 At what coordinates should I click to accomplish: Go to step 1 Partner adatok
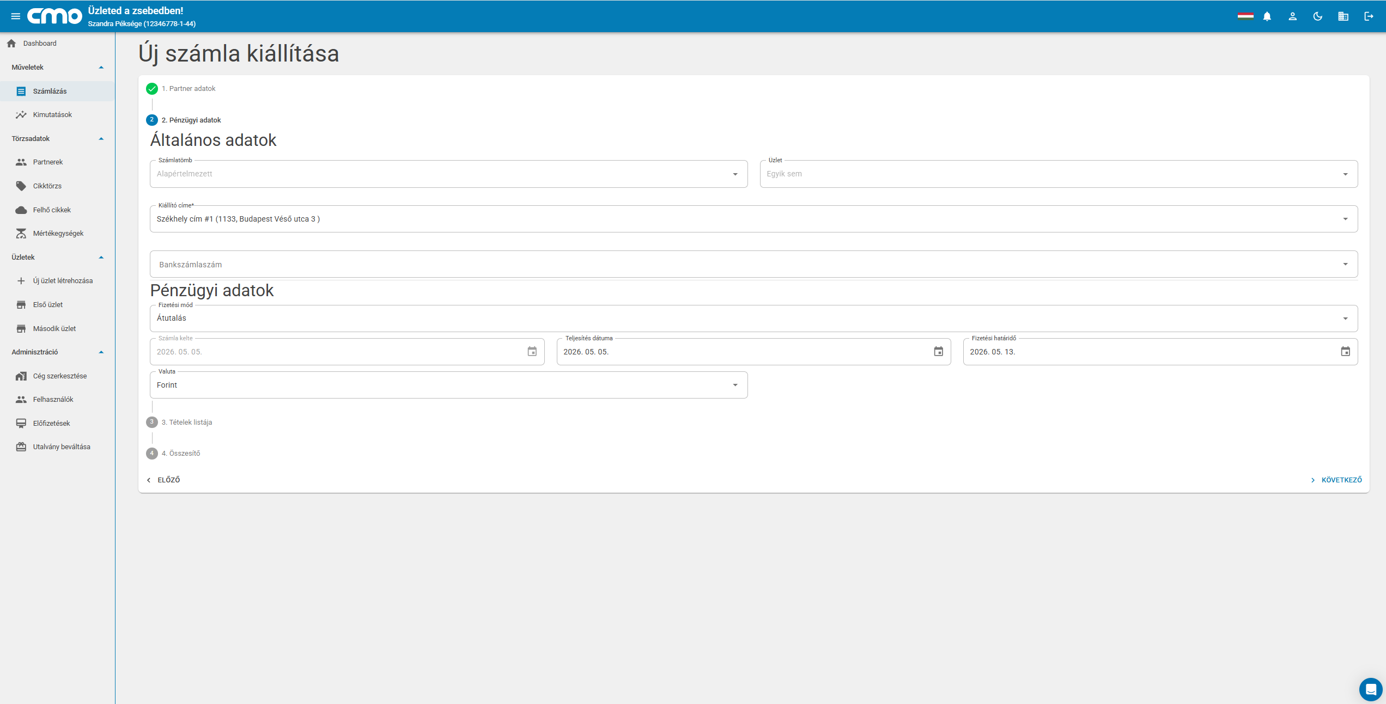(181, 89)
